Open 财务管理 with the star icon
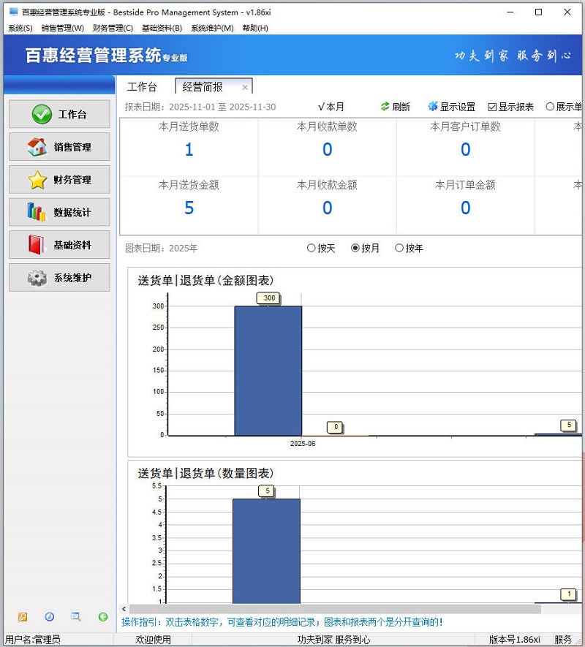 pos(59,180)
